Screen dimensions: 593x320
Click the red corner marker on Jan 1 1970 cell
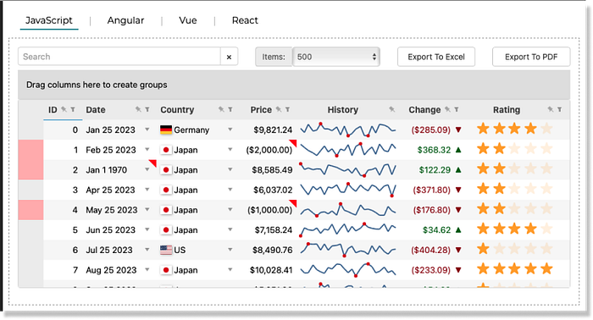click(153, 163)
